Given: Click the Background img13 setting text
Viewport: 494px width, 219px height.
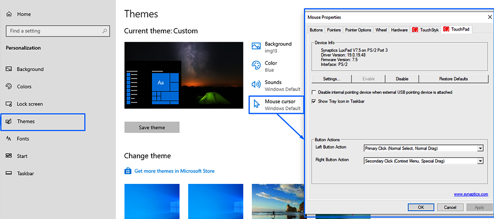Looking at the screenshot, I should (271, 51).
